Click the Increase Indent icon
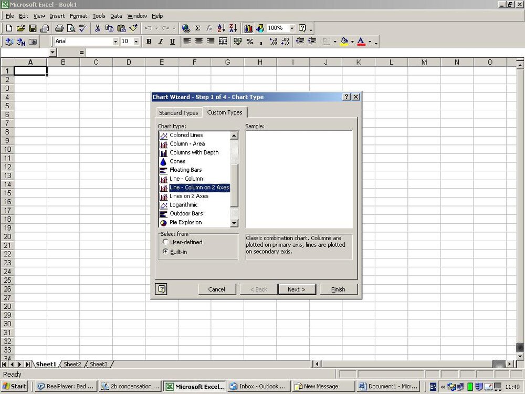The width and height of the screenshot is (525, 394). click(312, 42)
